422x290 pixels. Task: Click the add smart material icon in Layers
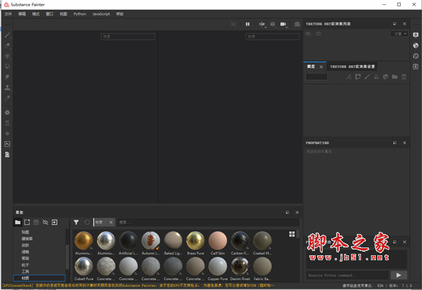coord(385,77)
